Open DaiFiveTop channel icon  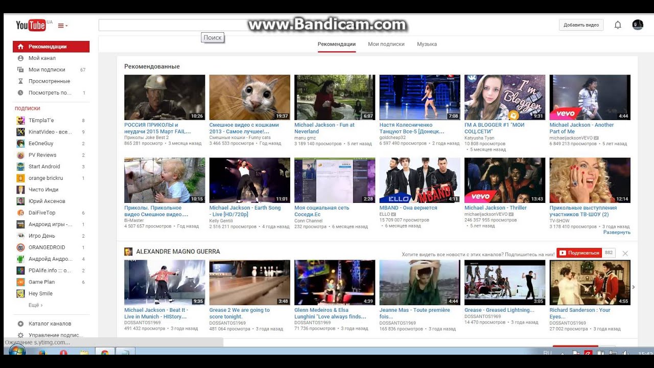click(x=20, y=213)
